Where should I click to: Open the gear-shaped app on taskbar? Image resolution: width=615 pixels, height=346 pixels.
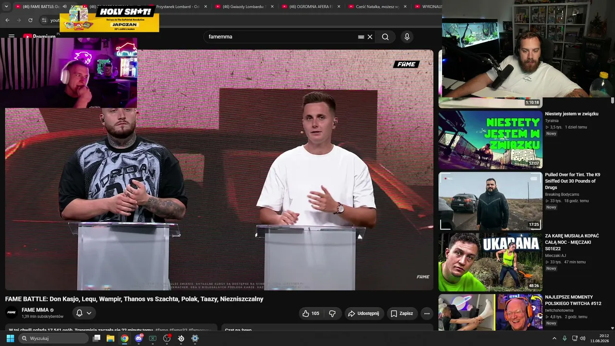(x=195, y=338)
